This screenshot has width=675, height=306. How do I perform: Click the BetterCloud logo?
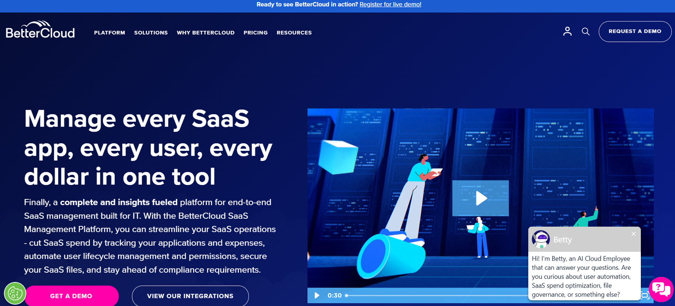40,30
